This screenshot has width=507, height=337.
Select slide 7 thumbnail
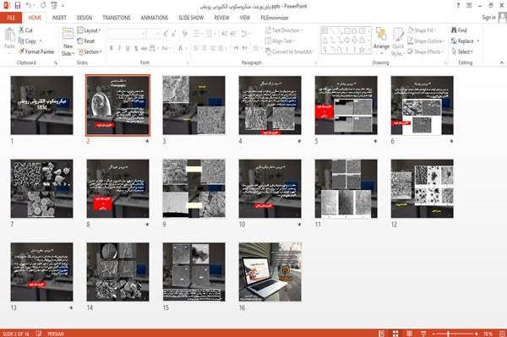click(x=41, y=188)
